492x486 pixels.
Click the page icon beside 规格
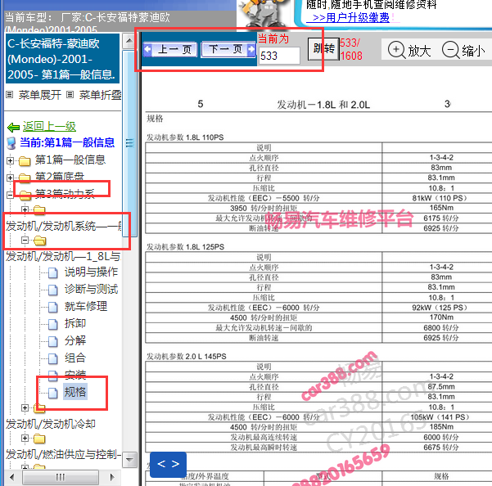coord(53,393)
